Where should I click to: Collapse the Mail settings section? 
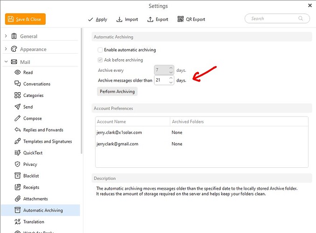[6, 62]
